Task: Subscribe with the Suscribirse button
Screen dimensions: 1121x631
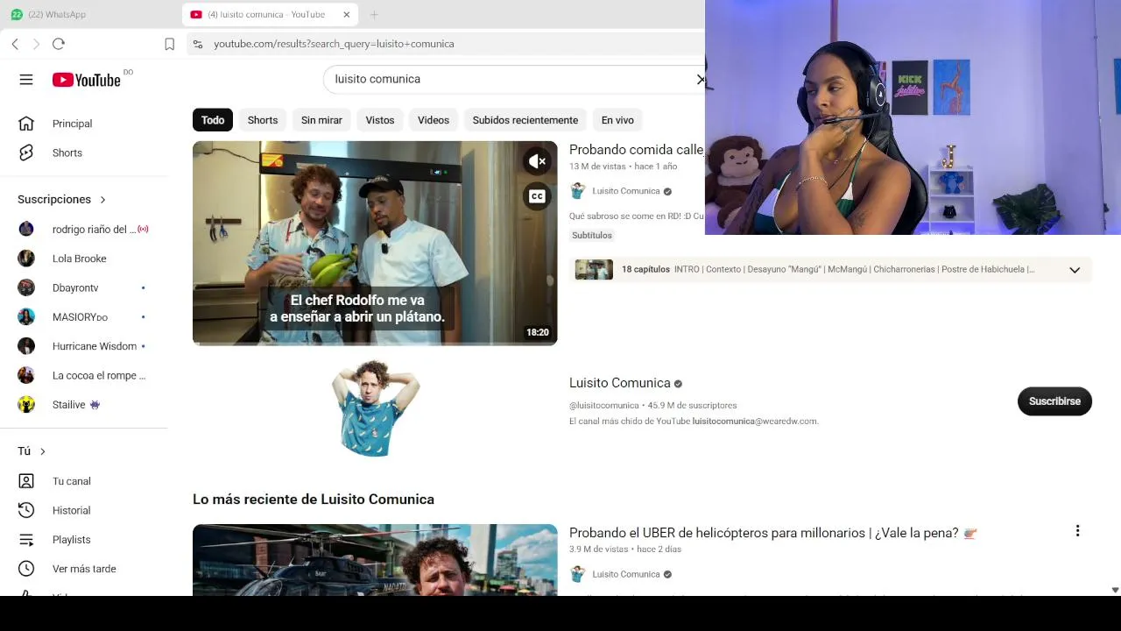Action: point(1054,401)
